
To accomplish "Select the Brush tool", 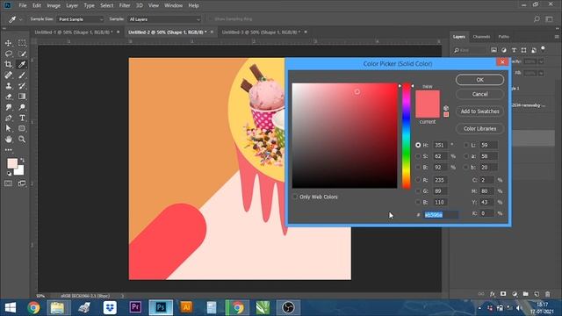I will (x=22, y=75).
